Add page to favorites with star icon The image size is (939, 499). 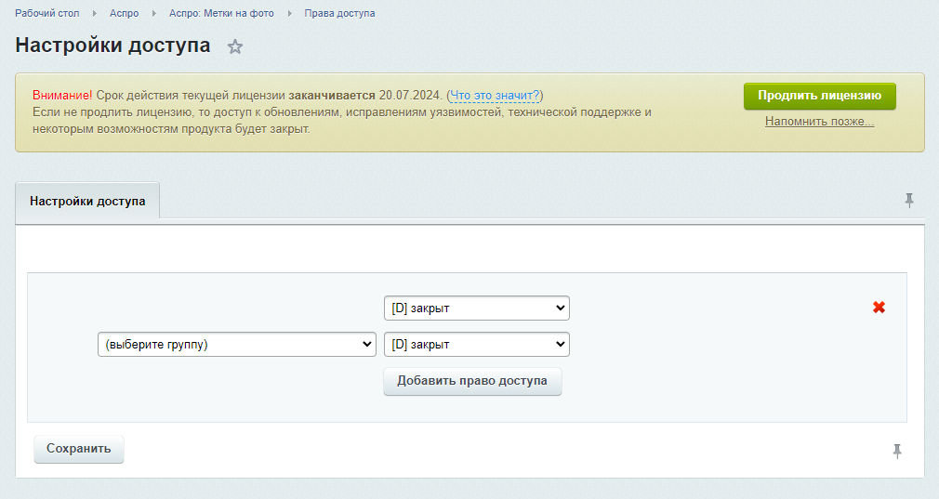click(x=234, y=46)
